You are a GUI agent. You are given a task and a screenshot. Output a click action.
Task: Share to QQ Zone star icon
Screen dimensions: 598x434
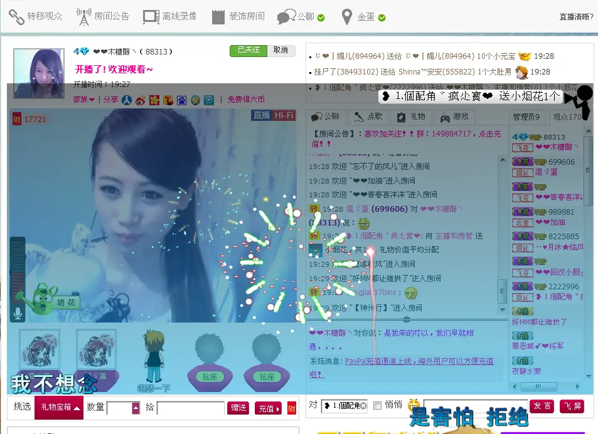(154, 100)
